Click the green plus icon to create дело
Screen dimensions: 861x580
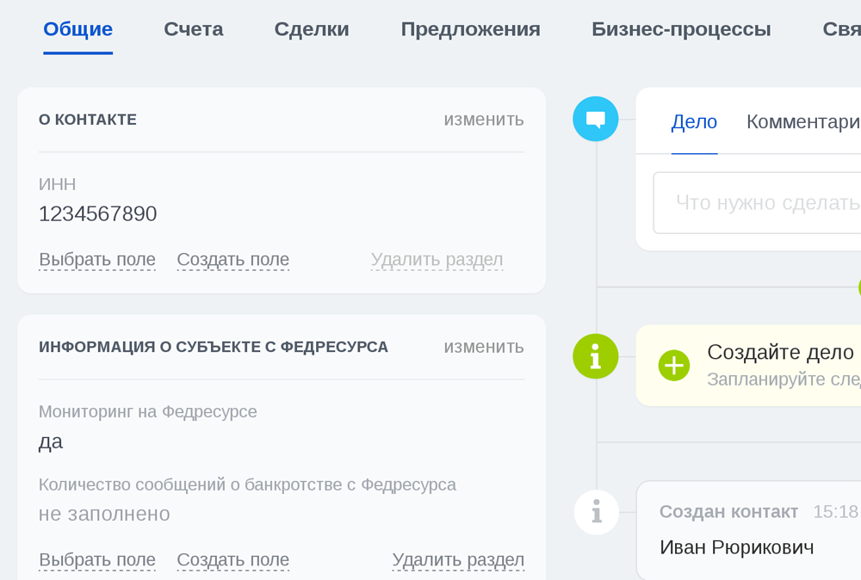pos(674,365)
